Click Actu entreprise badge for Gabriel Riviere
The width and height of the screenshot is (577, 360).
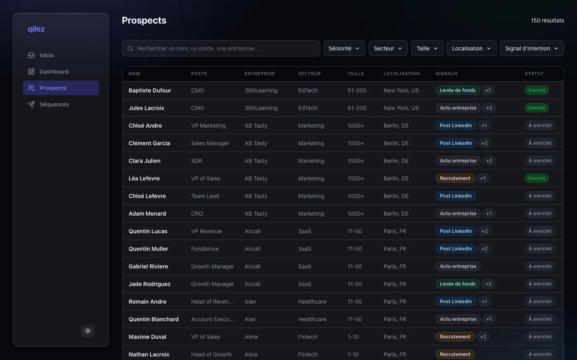click(458, 266)
